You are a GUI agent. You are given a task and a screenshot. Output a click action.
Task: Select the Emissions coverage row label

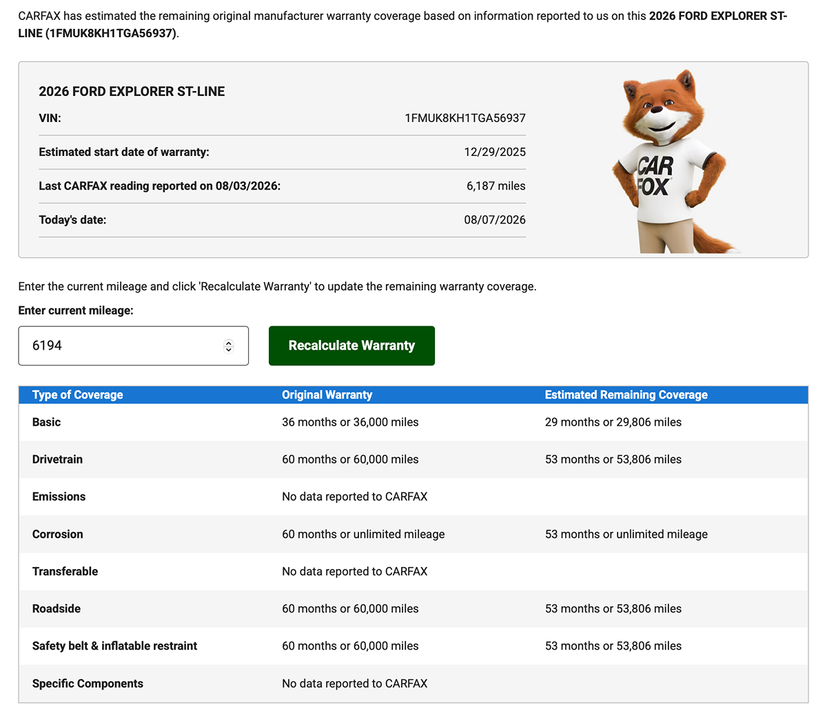59,497
